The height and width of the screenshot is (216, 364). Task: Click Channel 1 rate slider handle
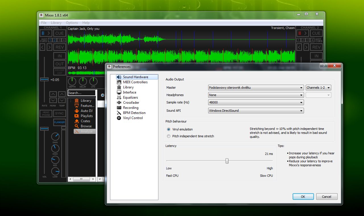44,79
